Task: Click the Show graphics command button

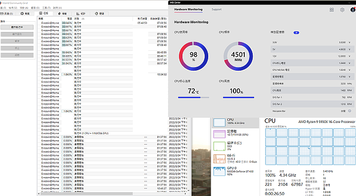Action: click(17, 34)
